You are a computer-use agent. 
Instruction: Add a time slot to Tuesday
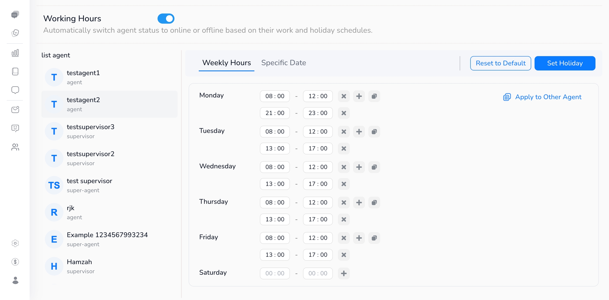(x=359, y=132)
